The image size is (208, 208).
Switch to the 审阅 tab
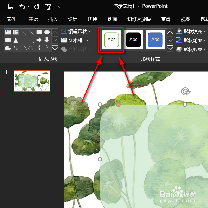[166, 19]
